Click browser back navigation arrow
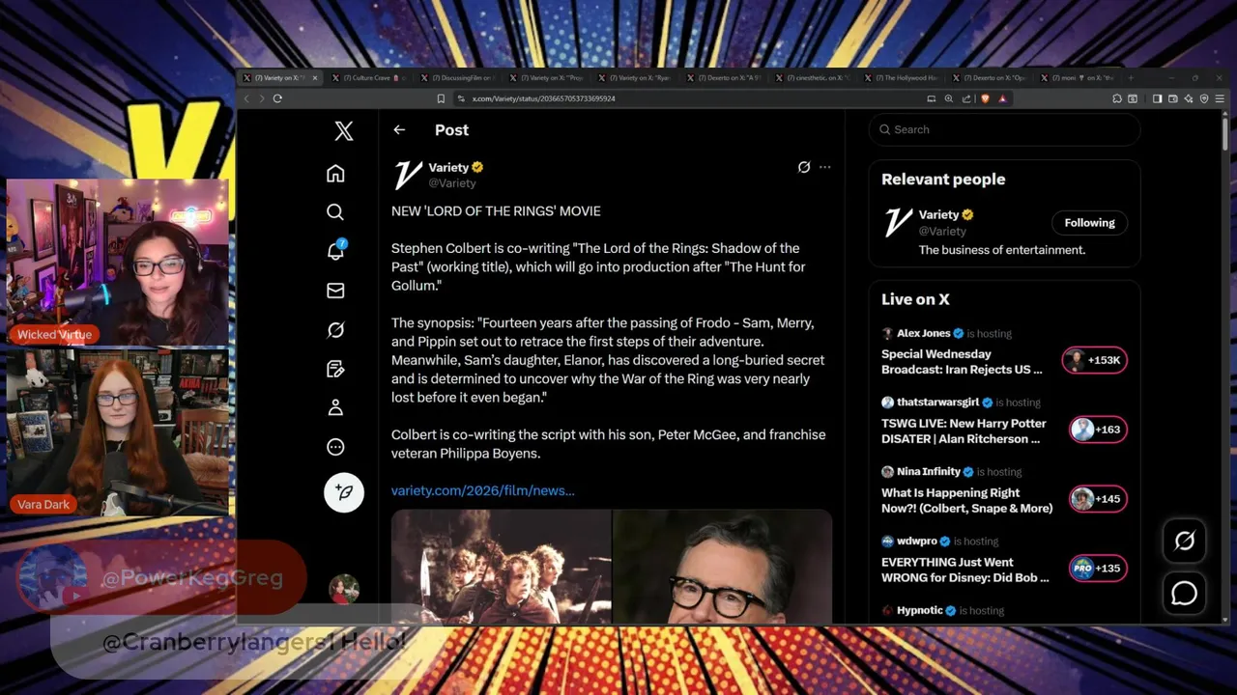This screenshot has width=1237, height=695. tap(246, 98)
